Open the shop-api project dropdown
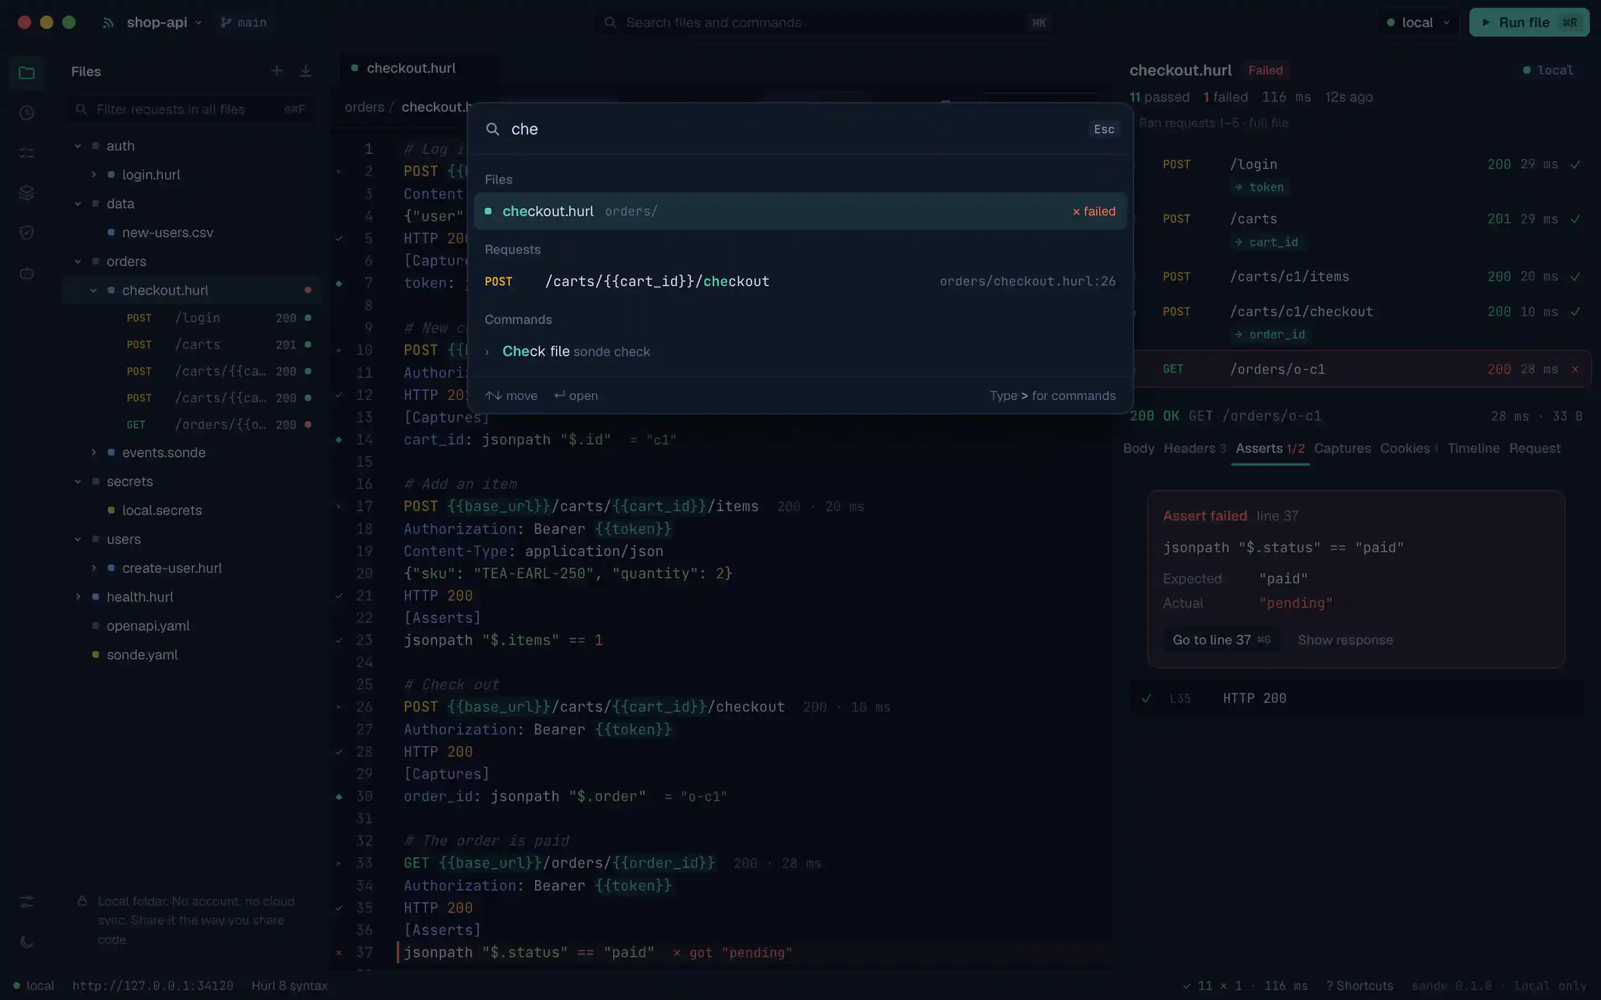The width and height of the screenshot is (1601, 1000). click(x=163, y=22)
